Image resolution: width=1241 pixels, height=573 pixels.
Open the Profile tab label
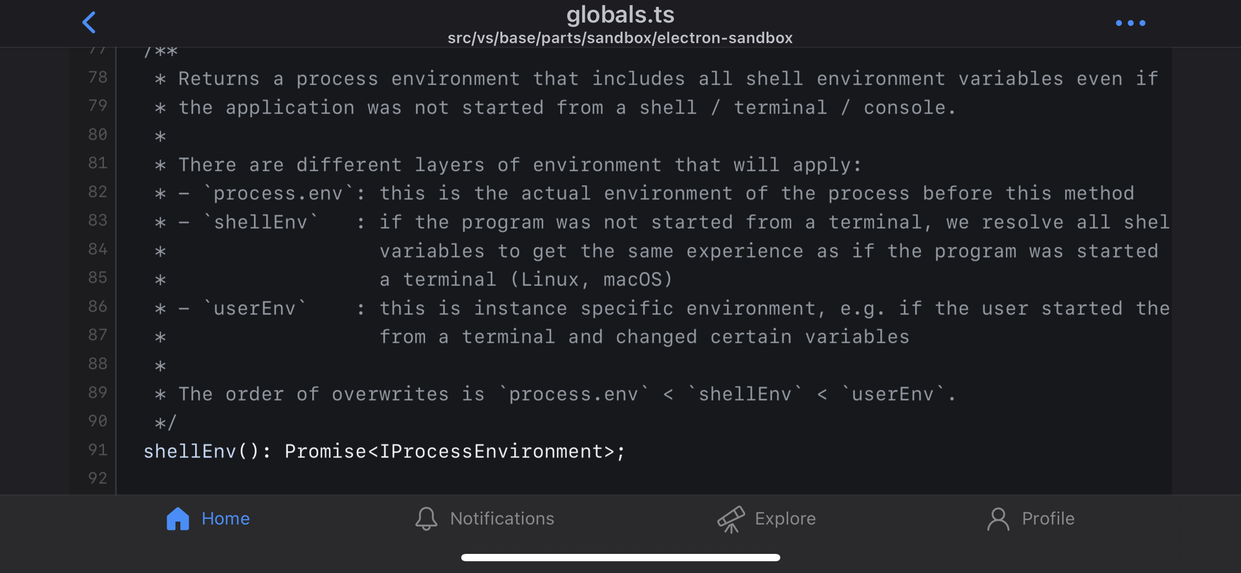(x=1047, y=518)
